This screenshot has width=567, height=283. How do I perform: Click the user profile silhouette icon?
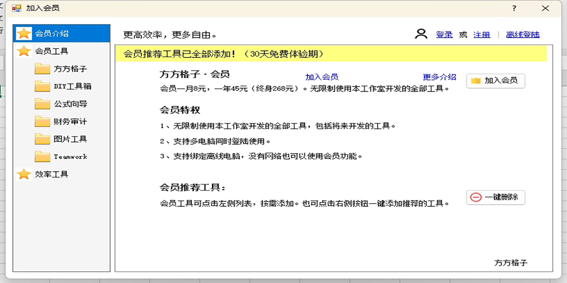pyautogui.click(x=421, y=33)
